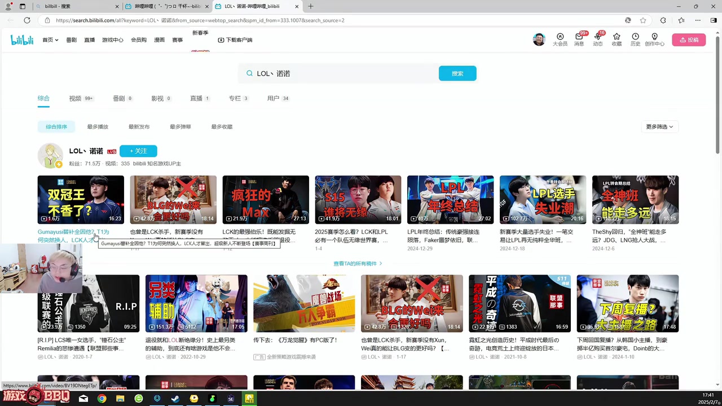
Task: Open the 消息 (messages) icon with 99+ badge
Action: (x=579, y=39)
